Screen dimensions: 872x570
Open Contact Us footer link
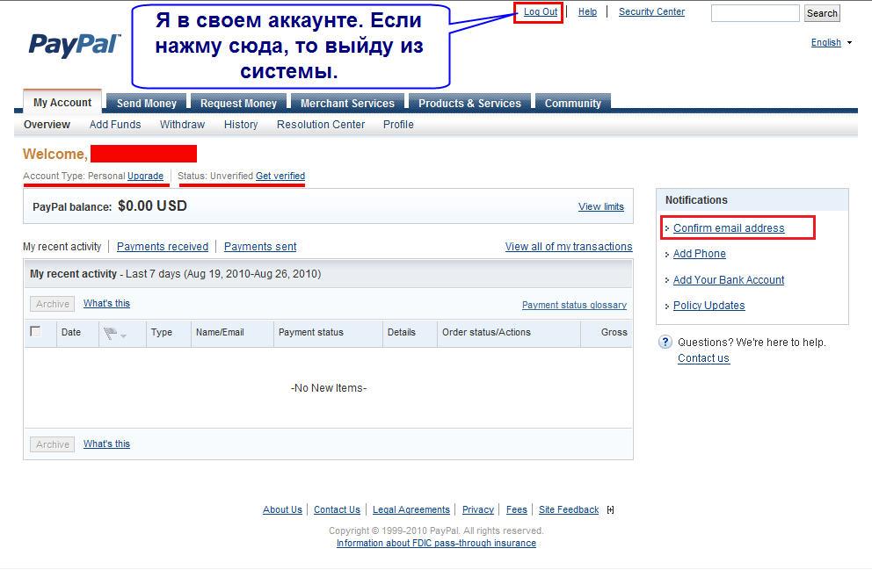pyautogui.click(x=337, y=510)
